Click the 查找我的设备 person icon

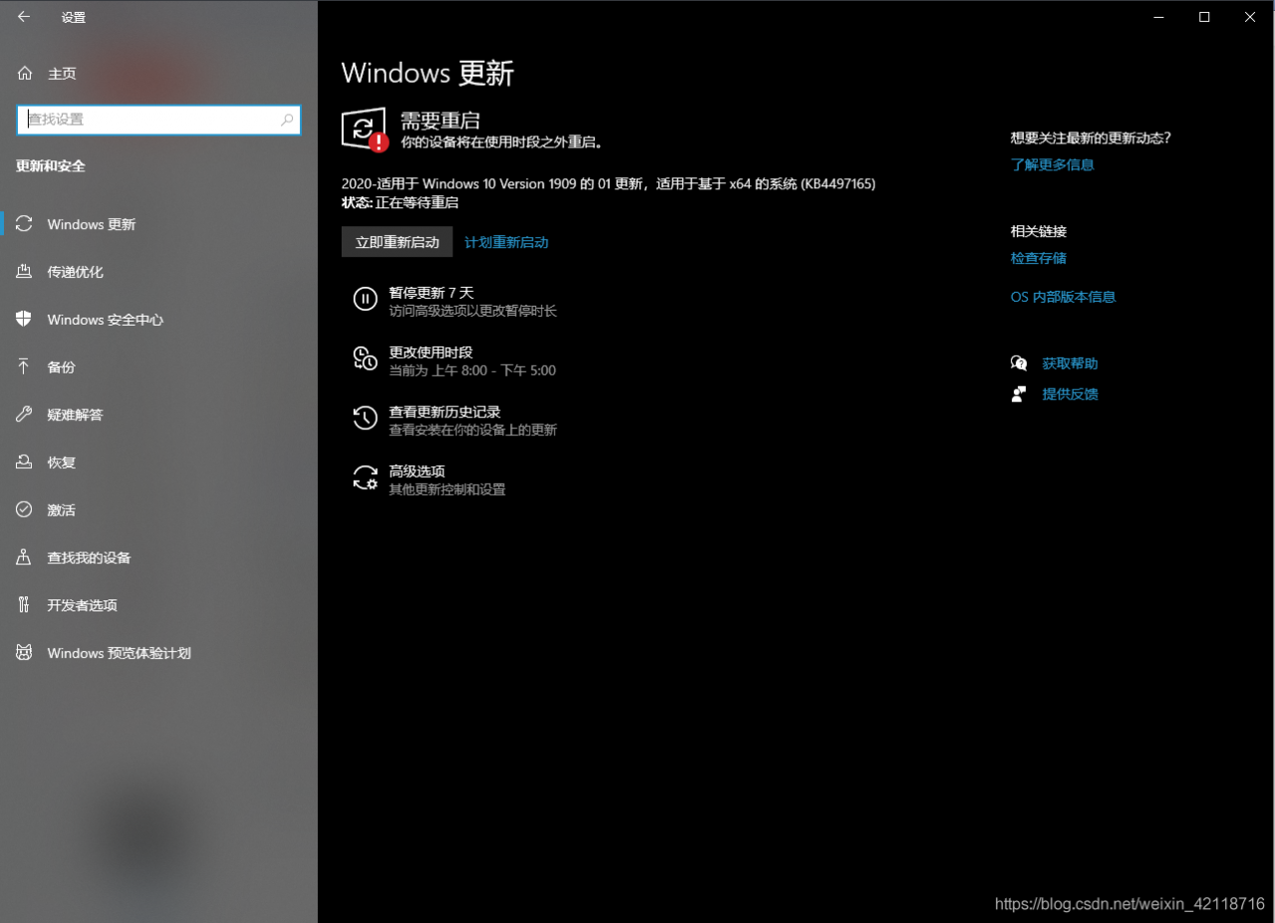click(x=24, y=558)
